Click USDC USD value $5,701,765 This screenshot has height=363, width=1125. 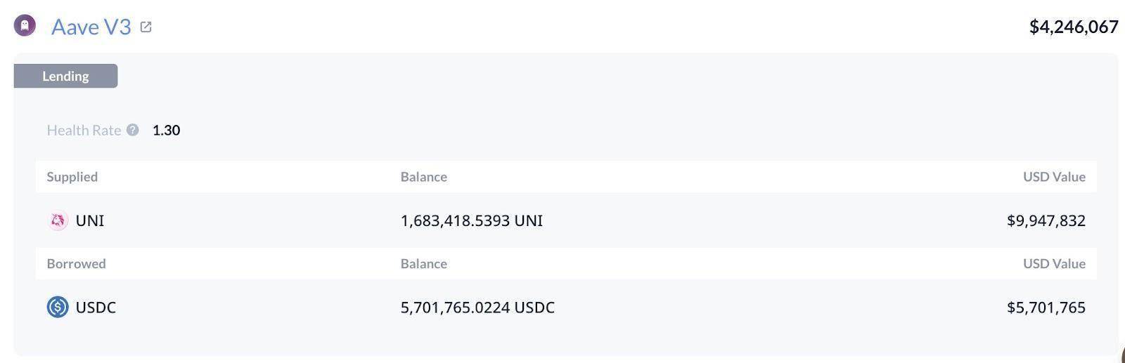click(1046, 308)
